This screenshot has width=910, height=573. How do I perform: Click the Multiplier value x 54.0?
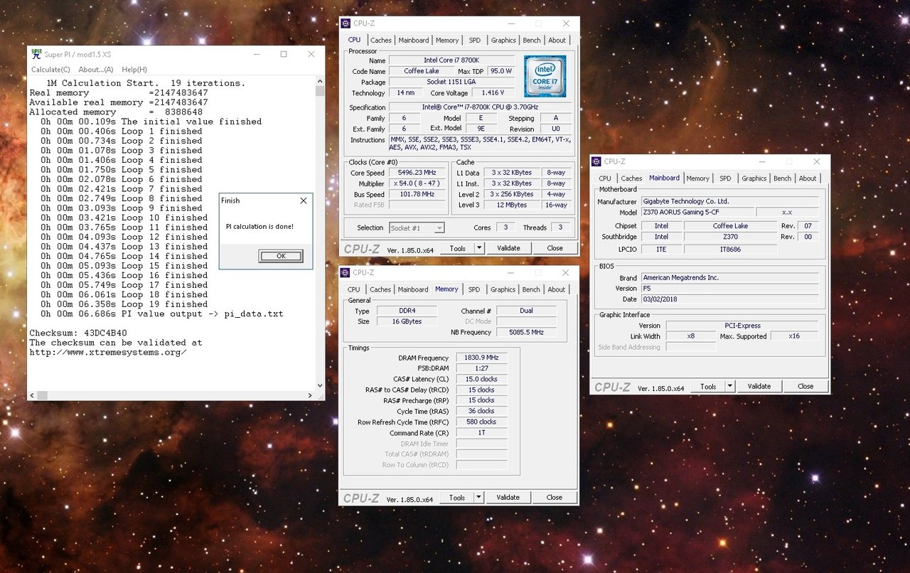(x=417, y=183)
